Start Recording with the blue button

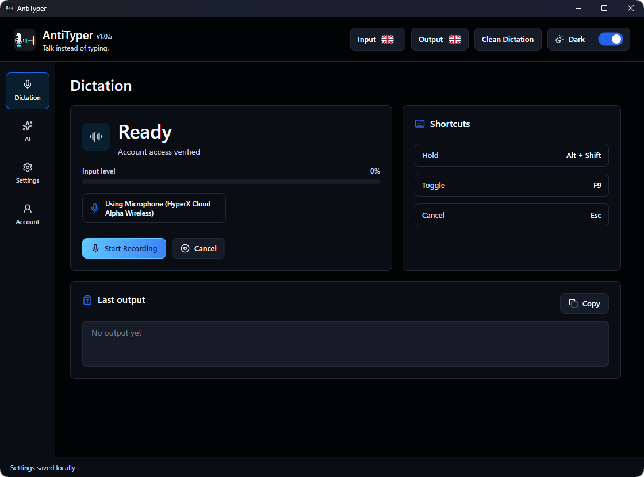pyautogui.click(x=124, y=248)
